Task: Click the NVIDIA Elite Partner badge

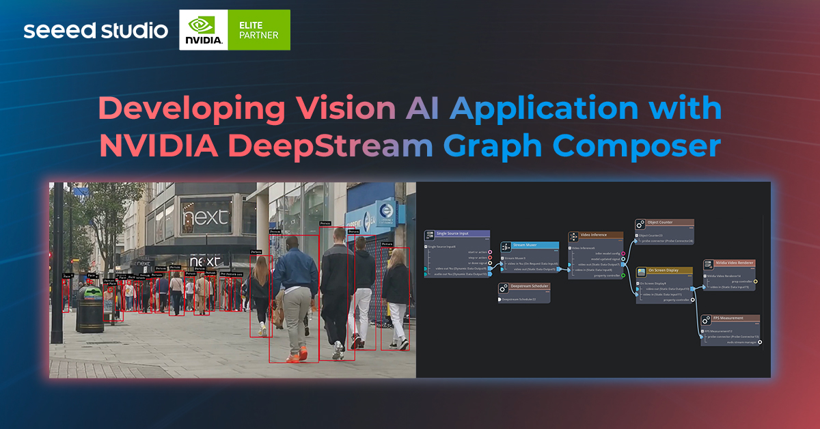Action: [x=234, y=29]
